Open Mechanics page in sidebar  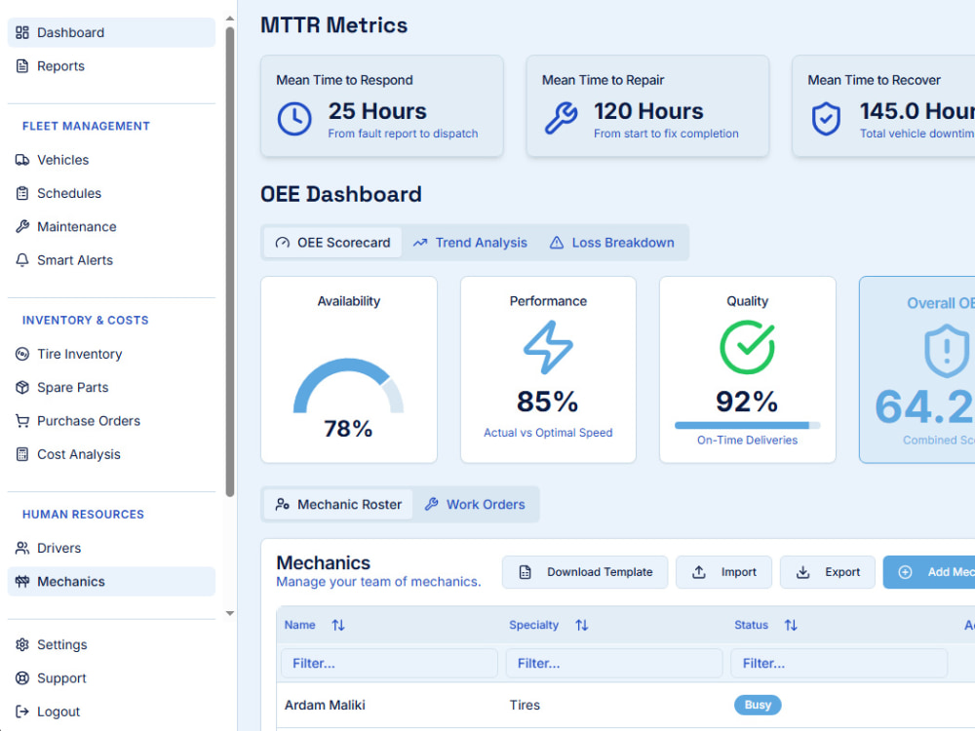[x=111, y=582]
